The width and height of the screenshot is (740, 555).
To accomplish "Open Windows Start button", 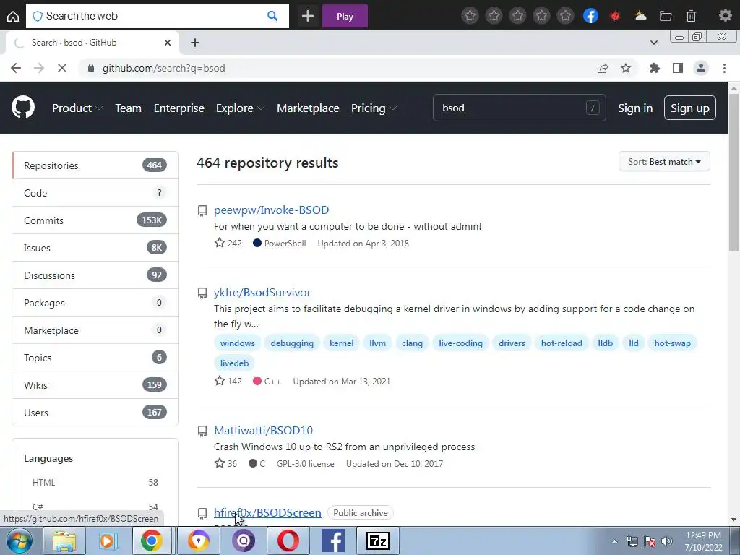I will [x=19, y=541].
